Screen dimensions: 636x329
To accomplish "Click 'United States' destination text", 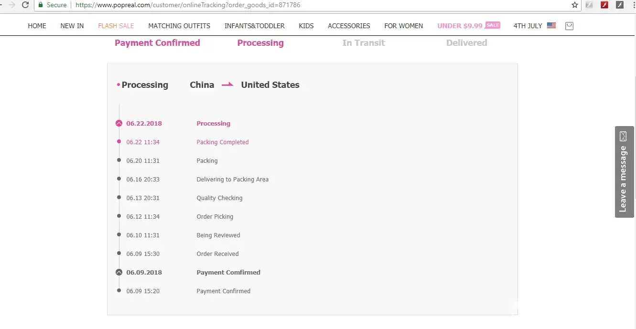I will tap(270, 85).
